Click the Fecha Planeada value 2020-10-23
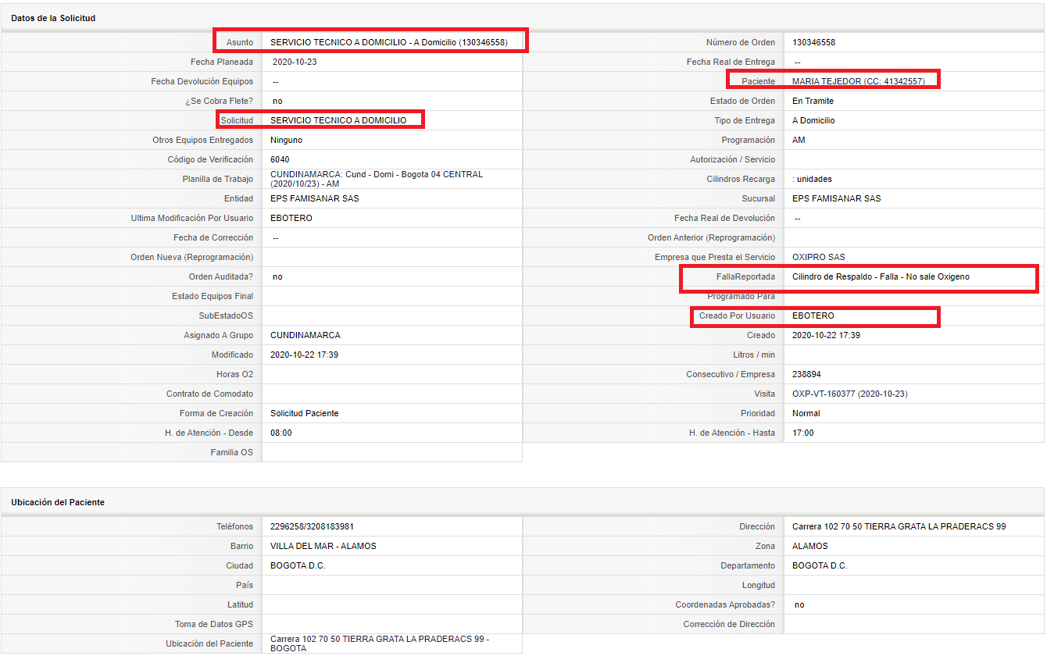The image size is (1047, 656). [x=295, y=62]
